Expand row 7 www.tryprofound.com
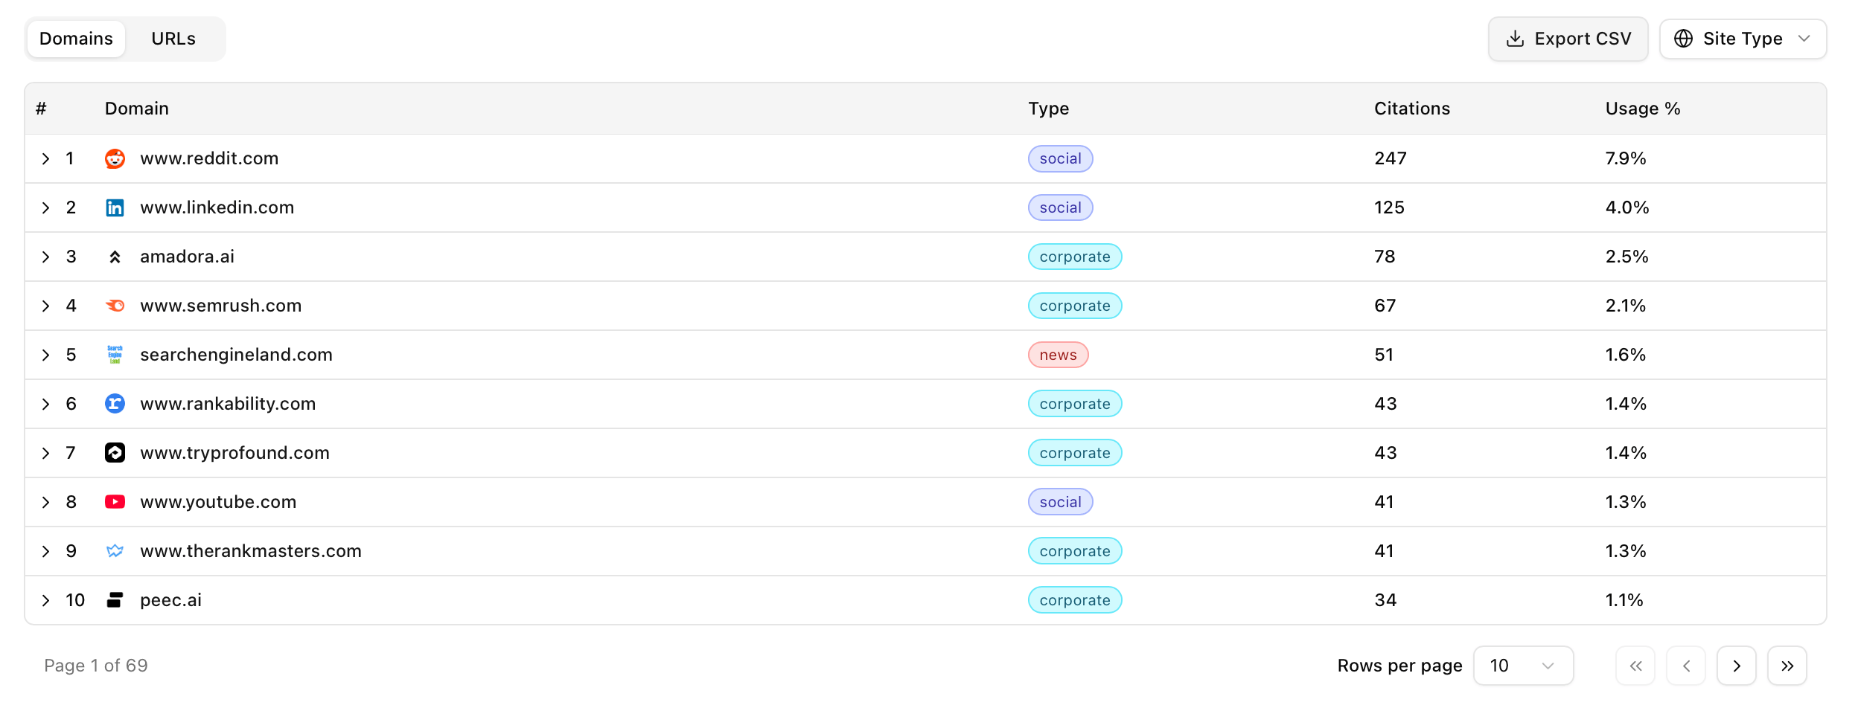Image resolution: width=1858 pixels, height=705 pixels. [45, 453]
